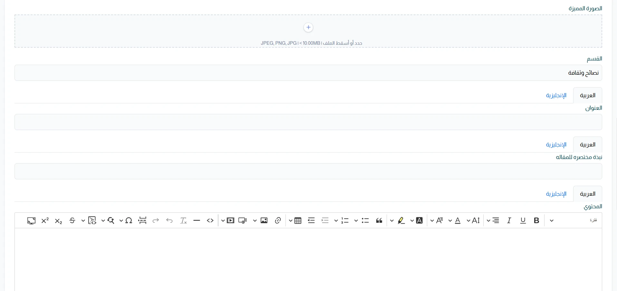617x291 pixels.
Task: Expand the bulleted list style chevron
Action: [356, 221]
